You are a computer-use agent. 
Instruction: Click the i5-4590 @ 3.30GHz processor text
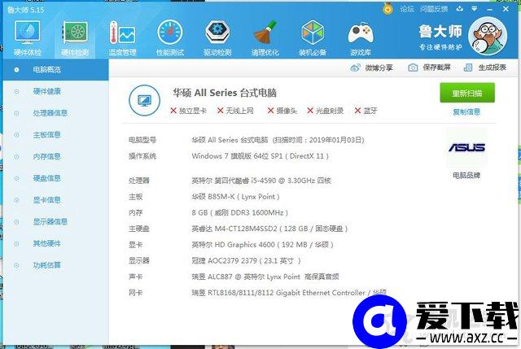261,181
